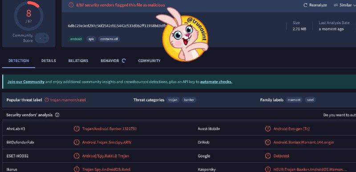This screenshot has width=356, height=172.
Task: Go to the RELATIONS tab
Action: (78, 61)
